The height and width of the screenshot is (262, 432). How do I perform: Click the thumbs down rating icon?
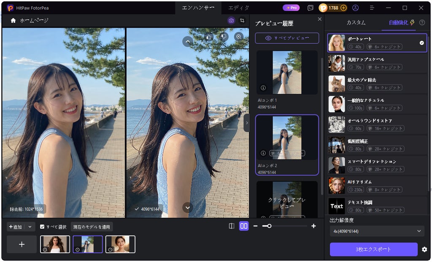pos(224,37)
